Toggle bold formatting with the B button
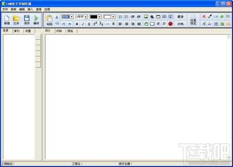Image resolution: width=233 pixels, height=167 pixels. point(77,24)
